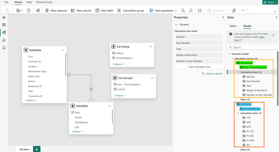Open the DAX query view icon
Viewport: 279px width, 152px height.
pos(4,40)
